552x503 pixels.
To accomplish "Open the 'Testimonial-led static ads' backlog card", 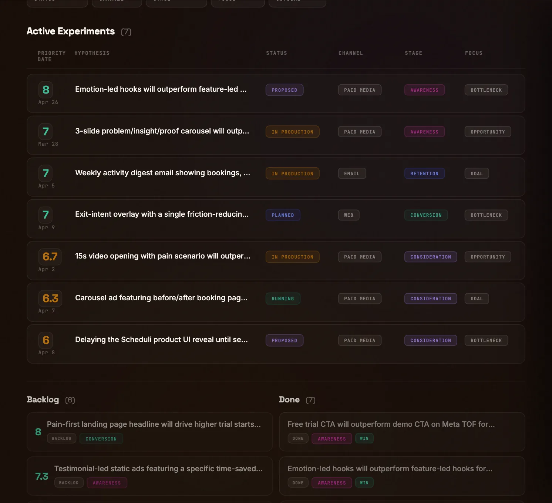I will click(149, 476).
